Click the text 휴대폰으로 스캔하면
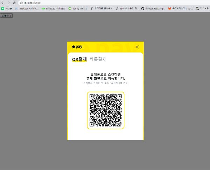210x170 pixels. click(106, 74)
